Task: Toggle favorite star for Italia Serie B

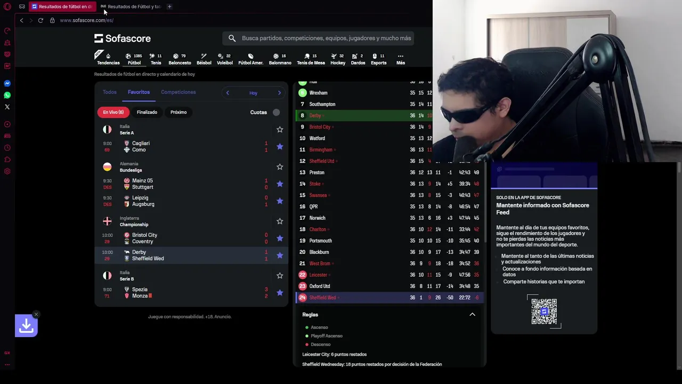Action: [280, 276]
